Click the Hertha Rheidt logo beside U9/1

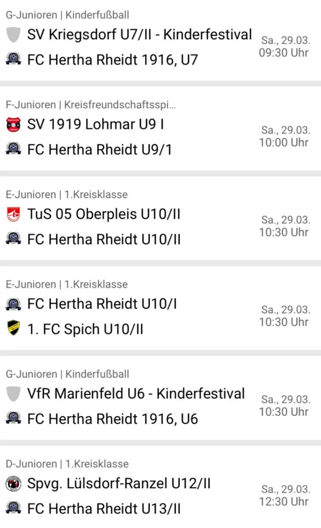click(13, 148)
